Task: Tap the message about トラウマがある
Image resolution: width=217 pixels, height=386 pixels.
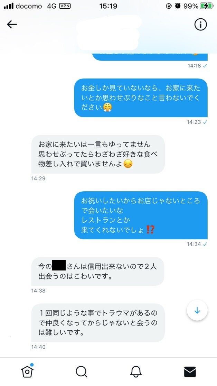Action: [x=98, y=323]
